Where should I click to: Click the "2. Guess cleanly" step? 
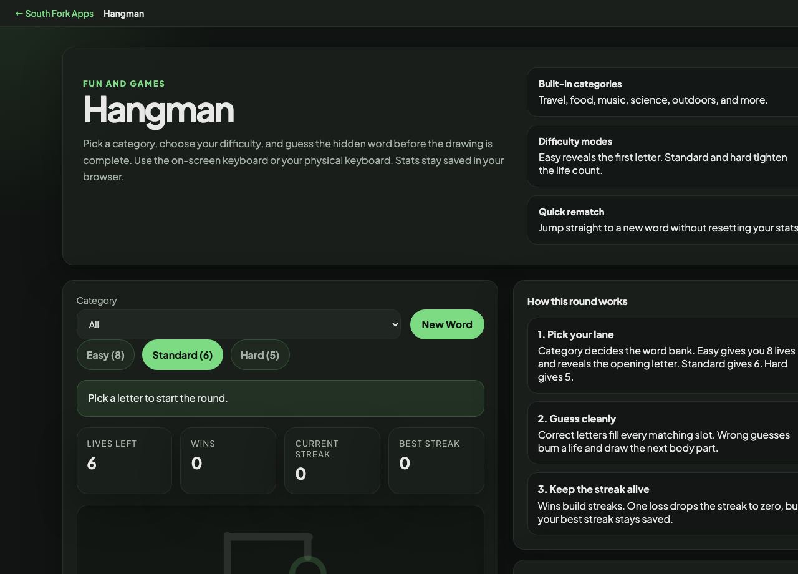663,433
